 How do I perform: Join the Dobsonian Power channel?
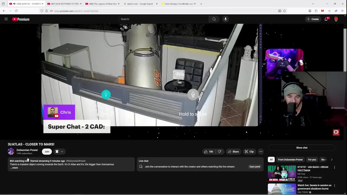coord(47,152)
